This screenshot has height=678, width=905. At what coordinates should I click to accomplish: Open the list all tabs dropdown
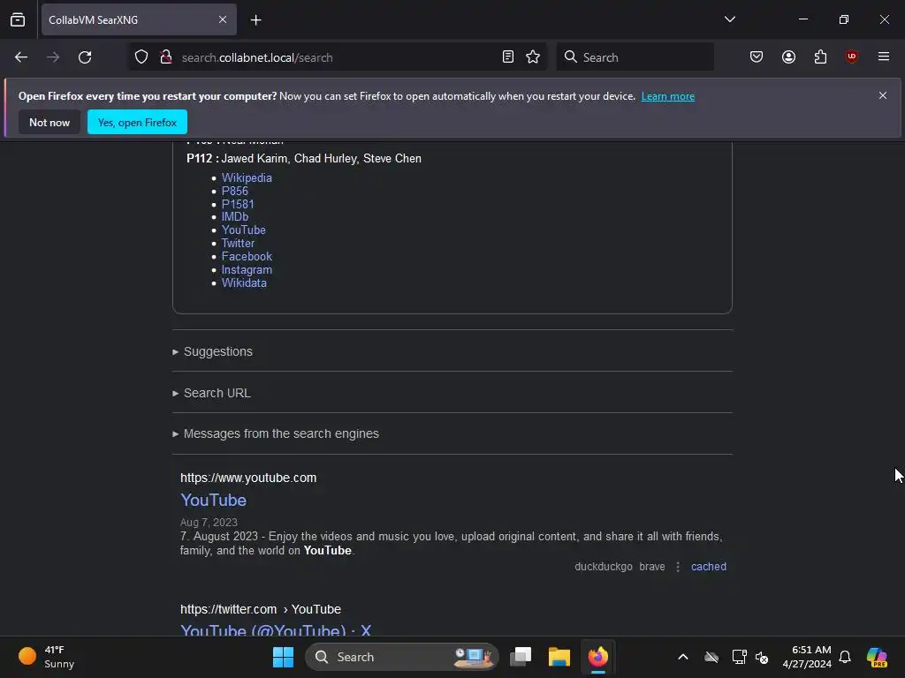[x=729, y=19]
